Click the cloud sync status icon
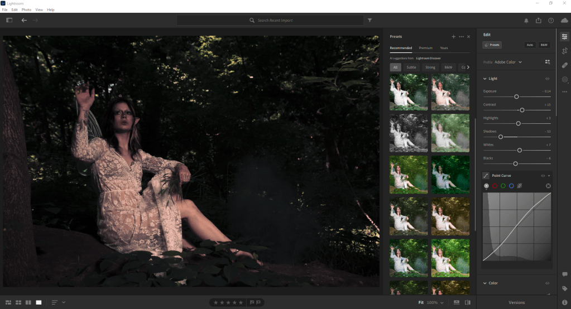571x309 pixels. click(x=564, y=21)
